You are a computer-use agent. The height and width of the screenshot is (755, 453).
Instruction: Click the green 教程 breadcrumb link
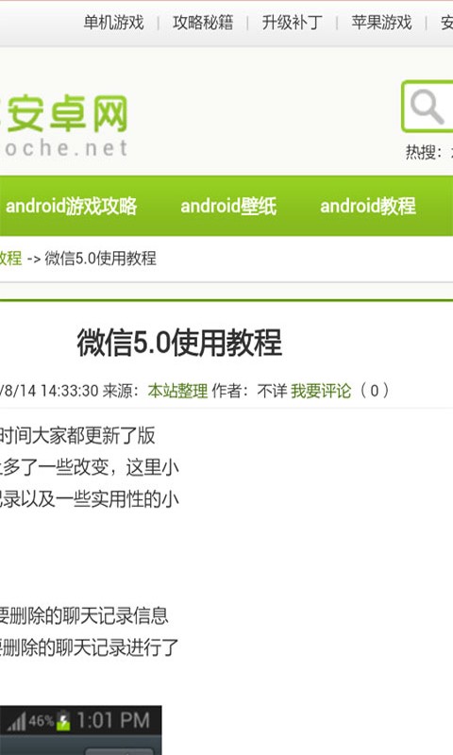(x=10, y=259)
